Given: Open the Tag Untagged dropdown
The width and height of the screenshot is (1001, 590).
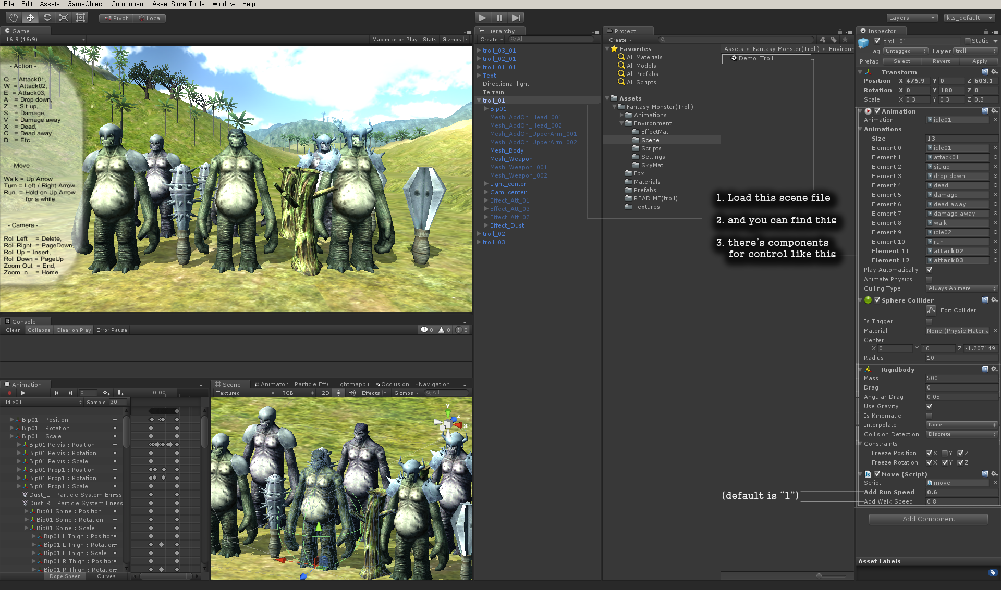Looking at the screenshot, I should [906, 51].
